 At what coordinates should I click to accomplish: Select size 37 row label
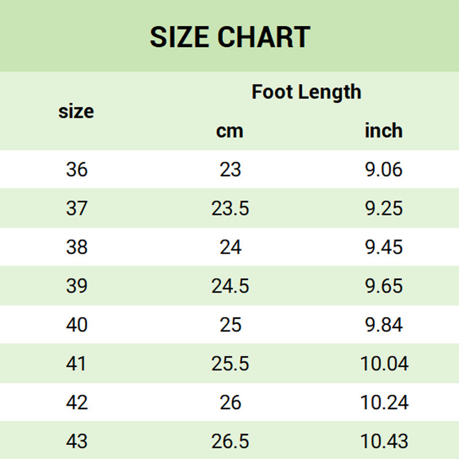(76, 208)
